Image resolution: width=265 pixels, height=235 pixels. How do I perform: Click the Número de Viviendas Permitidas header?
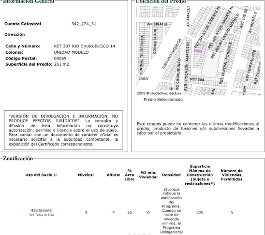(232, 175)
